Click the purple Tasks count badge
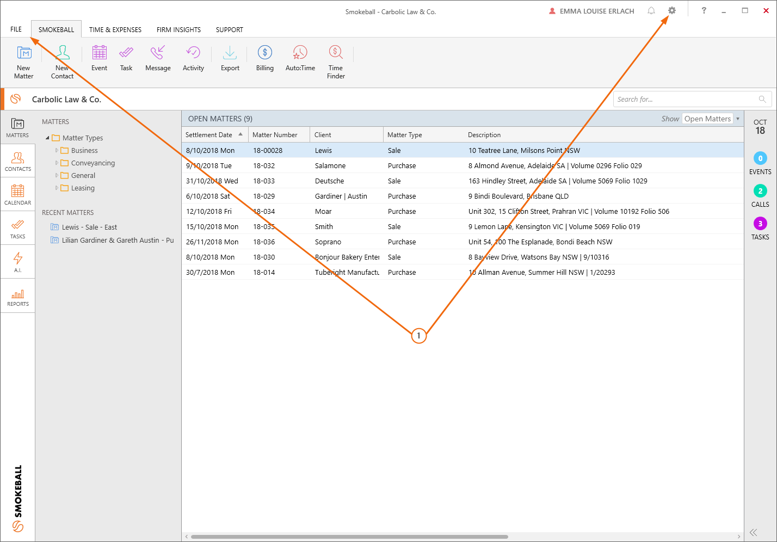Image resolution: width=777 pixels, height=542 pixels. coord(760,224)
